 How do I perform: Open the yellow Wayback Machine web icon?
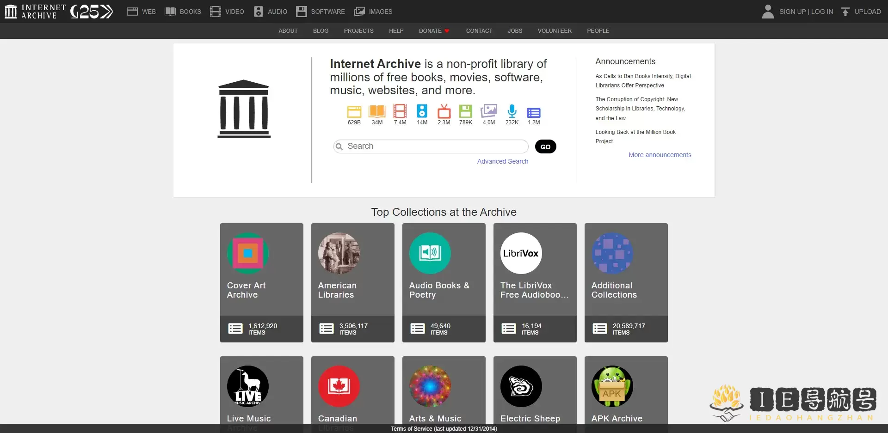point(354,112)
